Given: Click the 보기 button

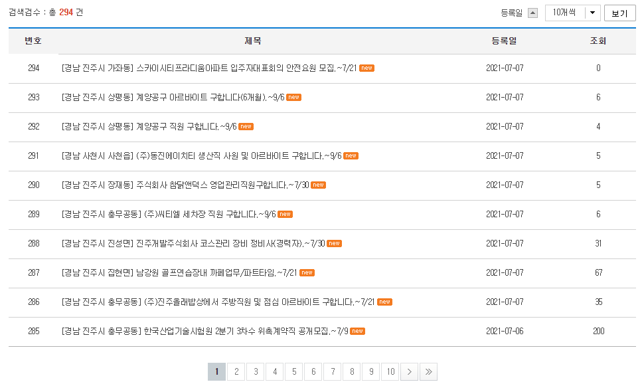Looking at the screenshot, I should pos(619,11).
